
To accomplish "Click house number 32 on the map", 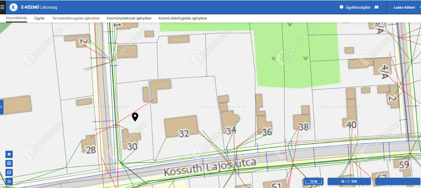I will click(x=184, y=133).
